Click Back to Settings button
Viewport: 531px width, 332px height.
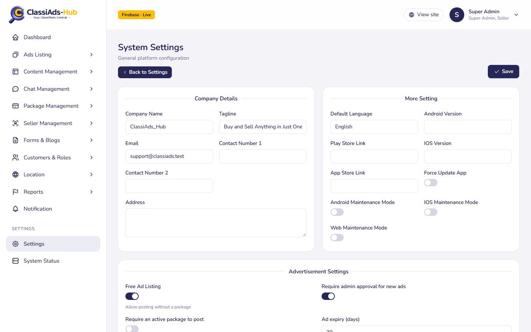tap(145, 72)
